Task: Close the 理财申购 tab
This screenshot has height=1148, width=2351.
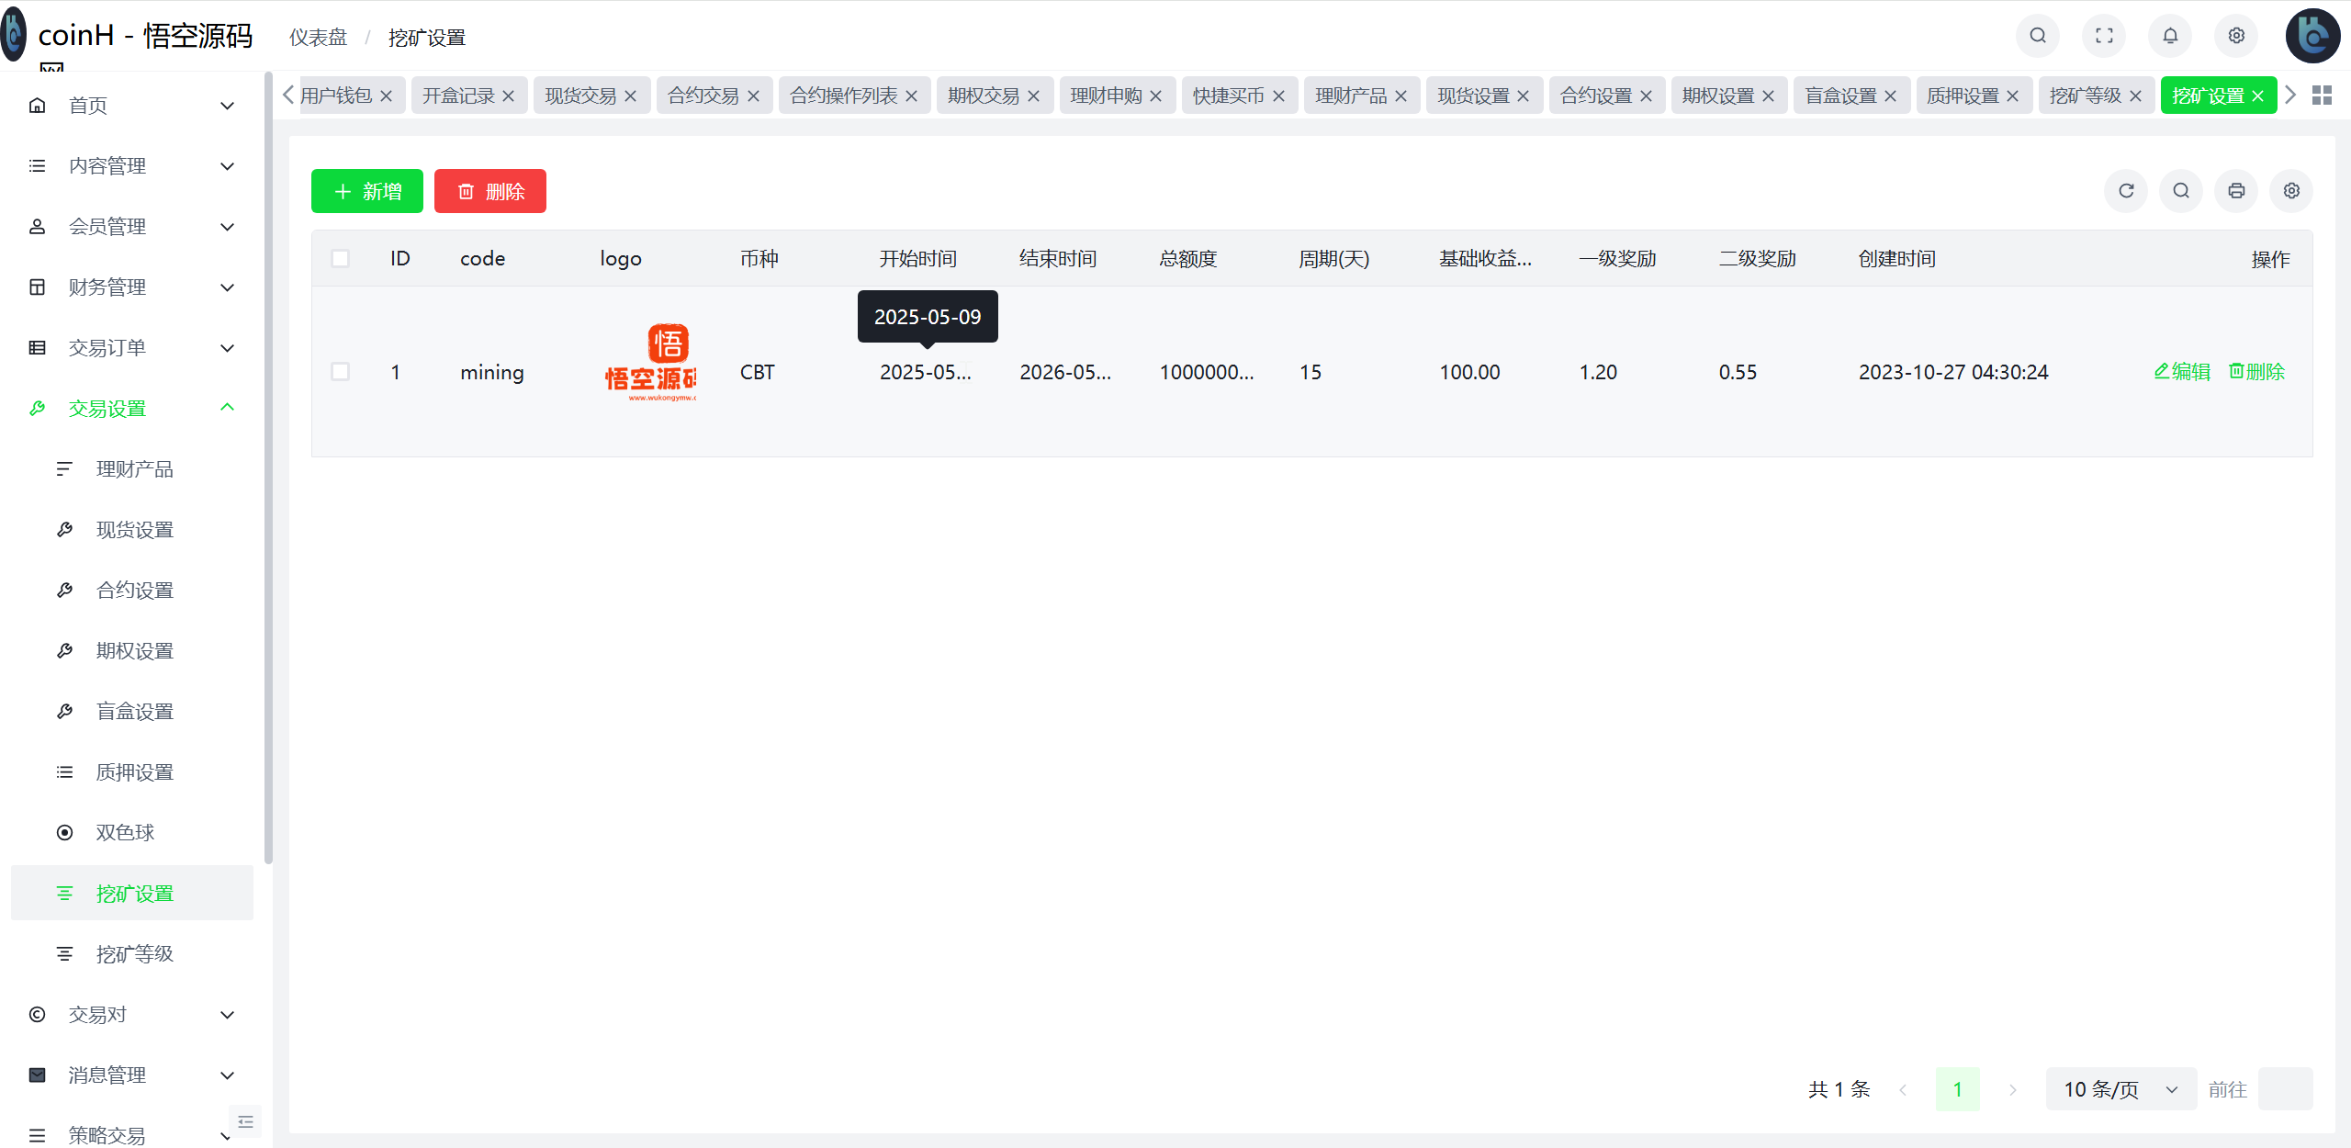Action: point(1155,96)
